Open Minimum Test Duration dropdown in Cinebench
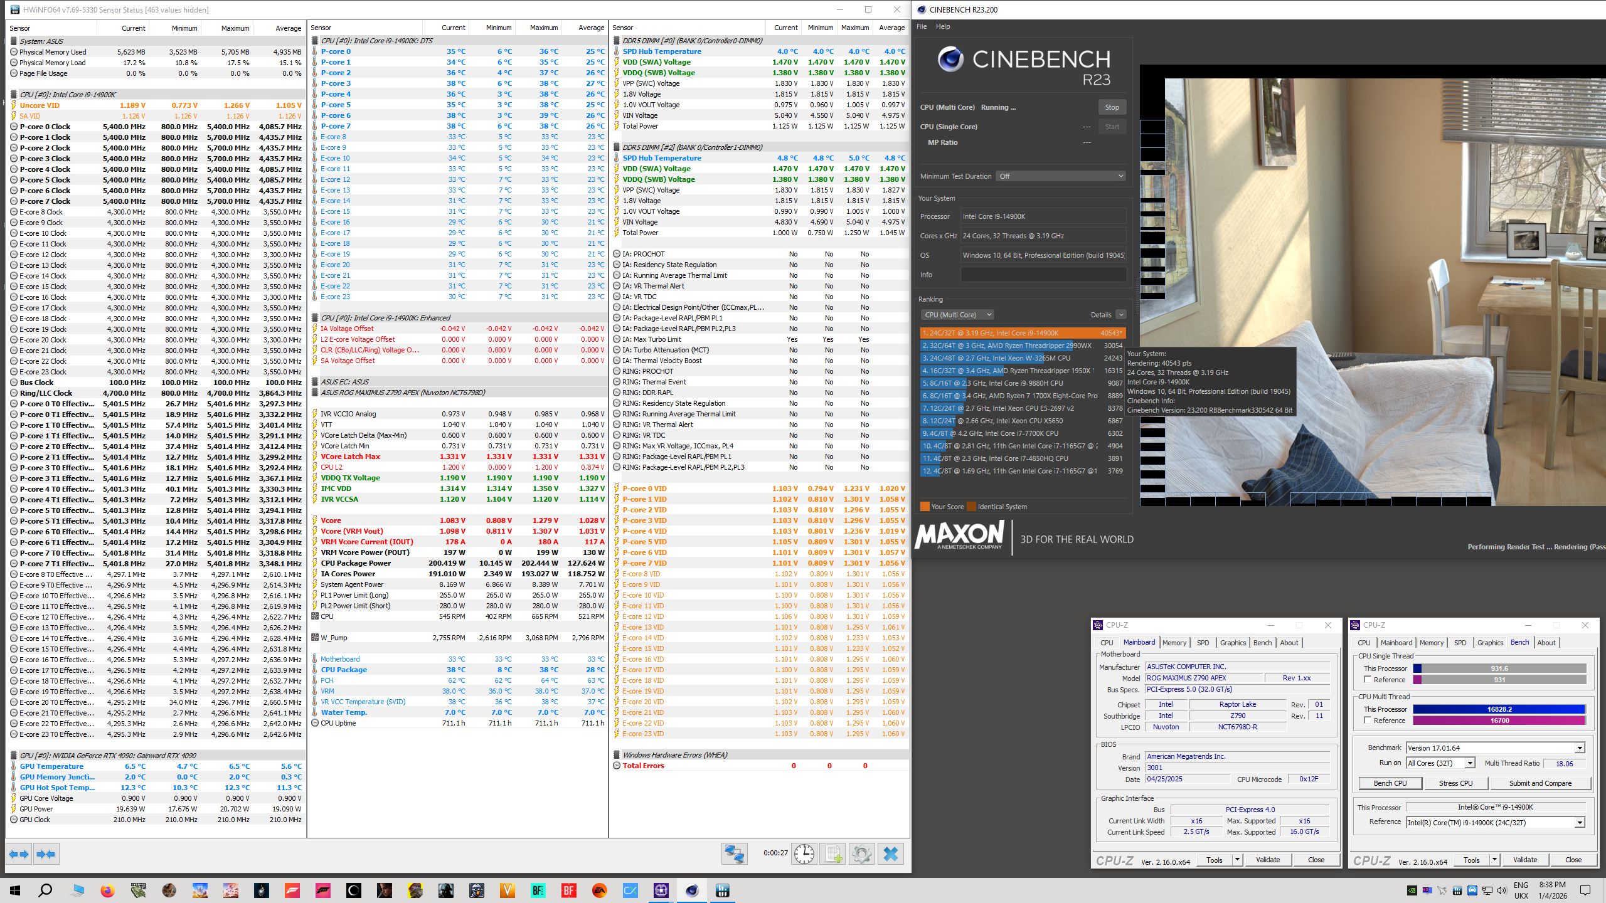Image resolution: width=1606 pixels, height=903 pixels. [1060, 176]
